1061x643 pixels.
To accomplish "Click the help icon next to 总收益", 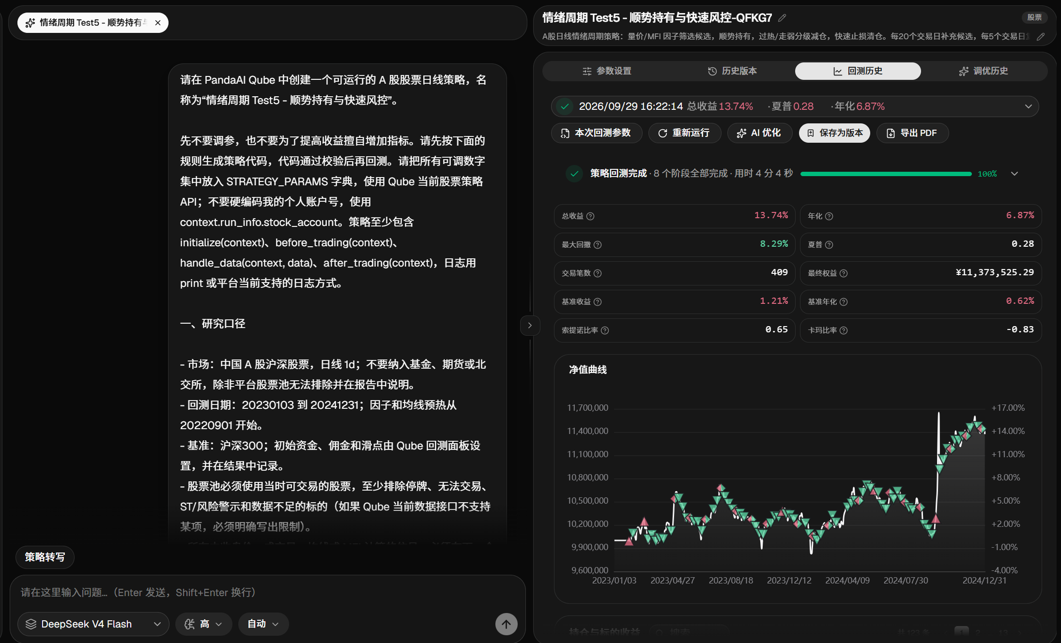I will (590, 216).
